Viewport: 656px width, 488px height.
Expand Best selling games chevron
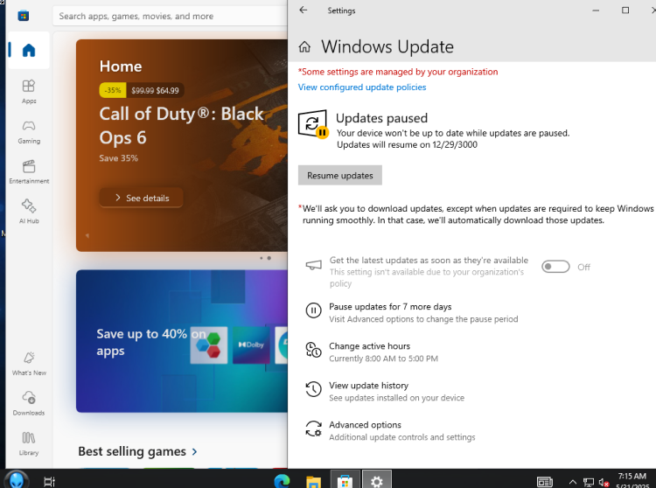(x=194, y=451)
